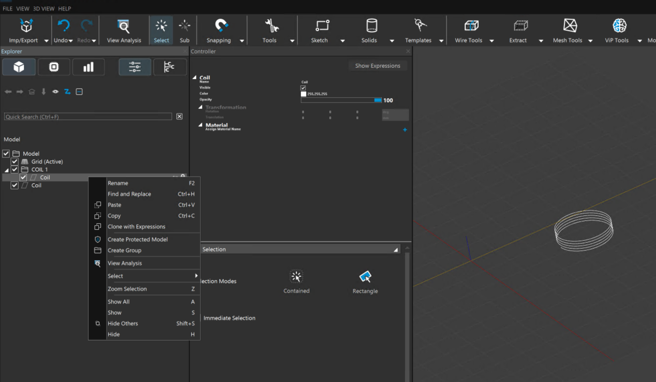This screenshot has width=656, height=382.
Task: Click the ViP Tools brain icon
Action: pyautogui.click(x=619, y=26)
